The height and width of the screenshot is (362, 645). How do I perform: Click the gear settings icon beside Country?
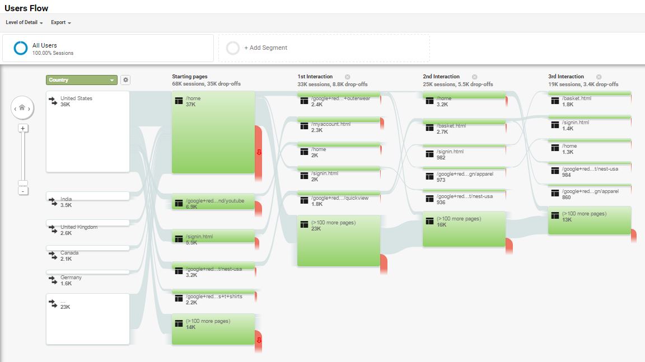[x=125, y=79]
